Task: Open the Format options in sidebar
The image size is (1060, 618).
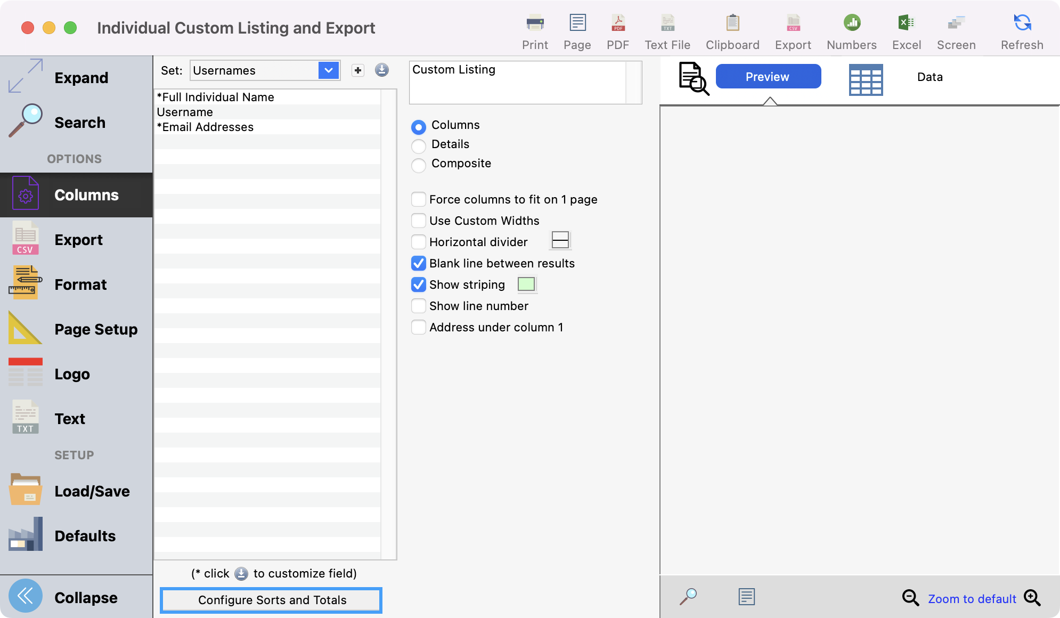Action: [x=80, y=284]
